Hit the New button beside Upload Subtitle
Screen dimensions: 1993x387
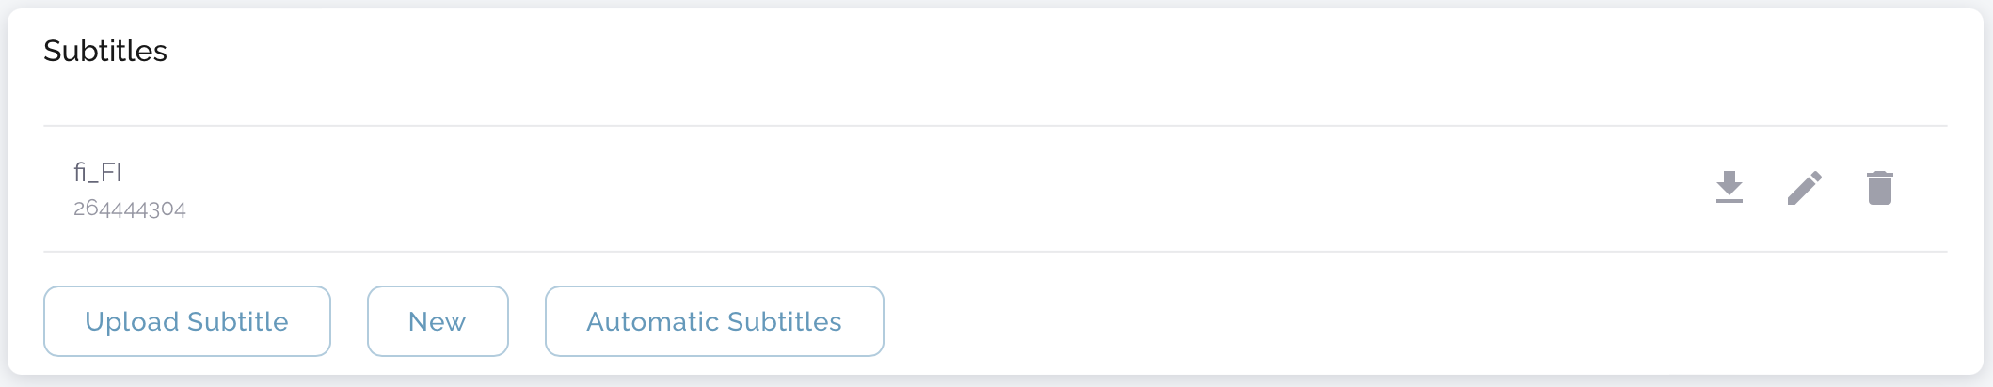[438, 321]
